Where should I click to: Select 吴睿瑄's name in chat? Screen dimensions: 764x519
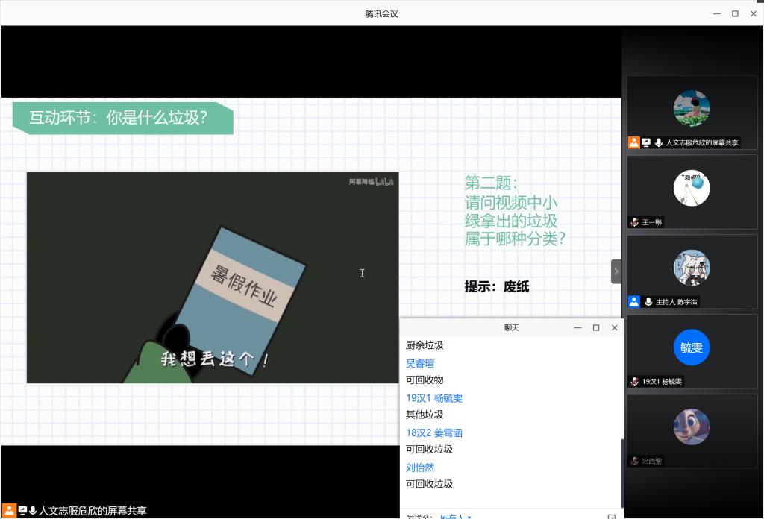[x=420, y=363]
